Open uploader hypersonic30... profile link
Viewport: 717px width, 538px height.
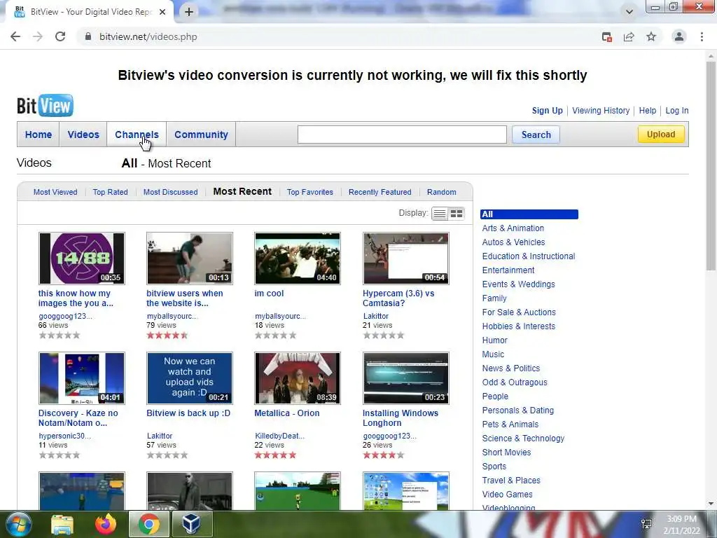tap(65, 436)
